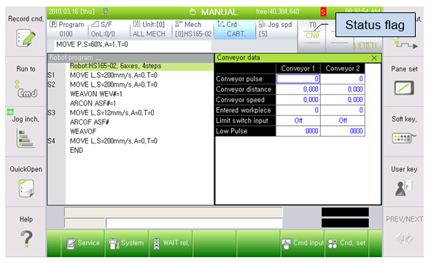Open the Jog spd selector
This screenshot has height=263, width=431.
pyautogui.click(x=276, y=29)
